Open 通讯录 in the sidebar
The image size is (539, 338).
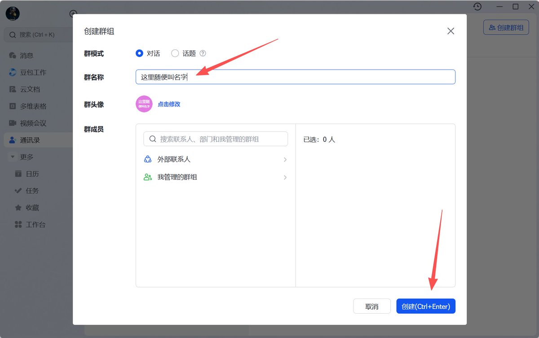(38, 140)
